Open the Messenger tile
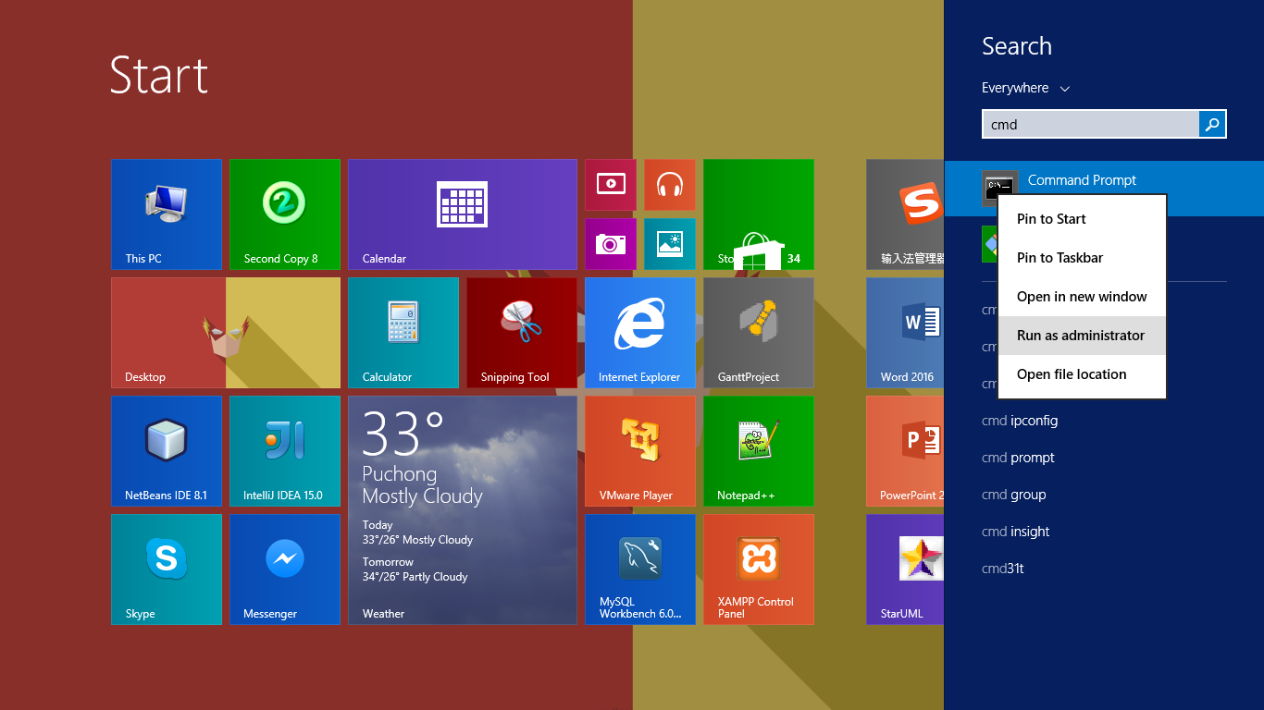The height and width of the screenshot is (710, 1264). pos(285,569)
